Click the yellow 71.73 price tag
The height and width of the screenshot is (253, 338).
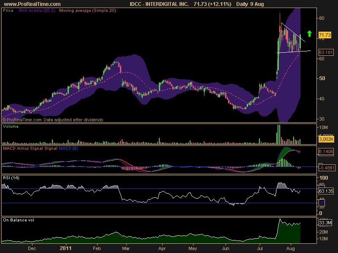[325, 35]
